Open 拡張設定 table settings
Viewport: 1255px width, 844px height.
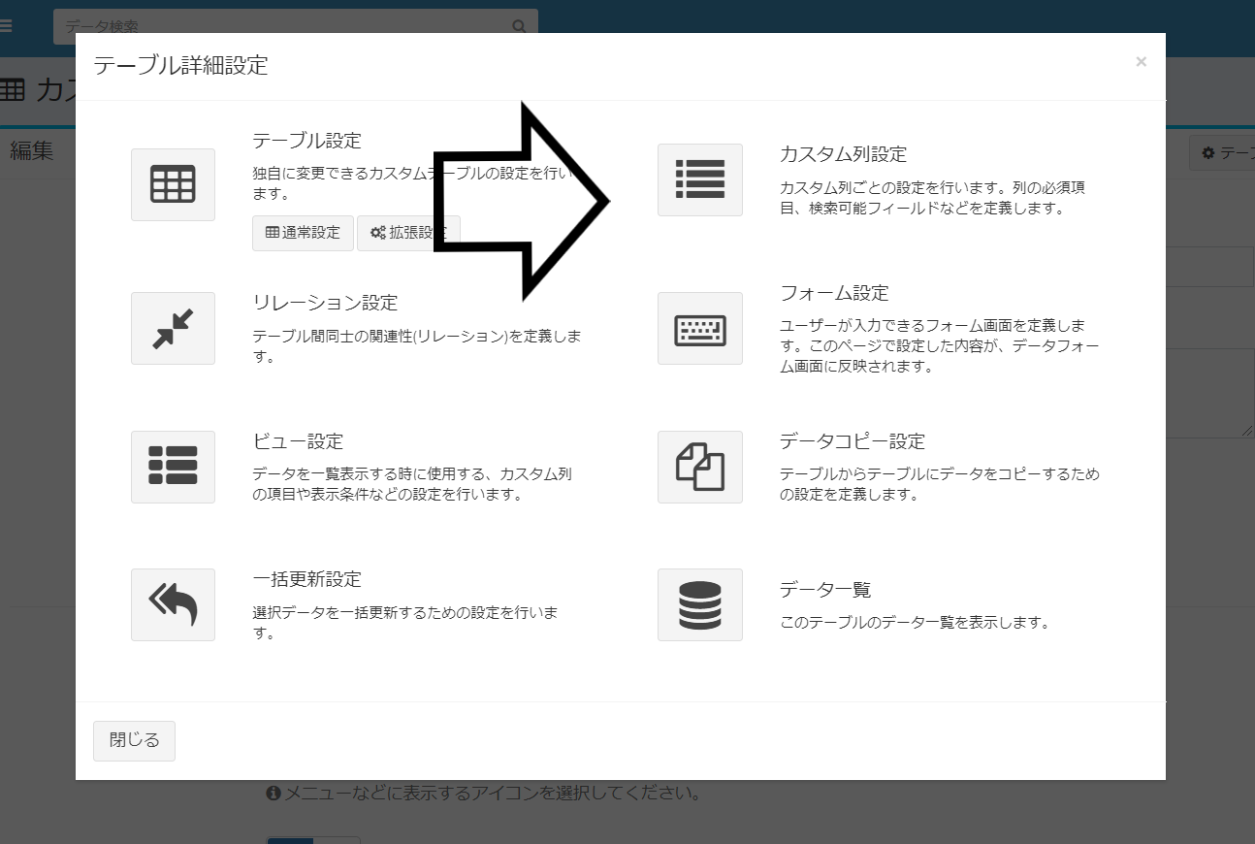(x=407, y=233)
